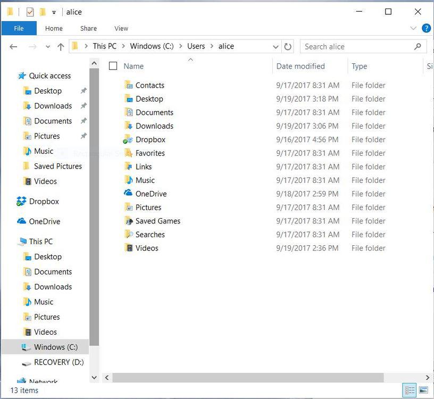The width and height of the screenshot is (434, 399).
Task: Open the Saved Games folder
Action: [x=157, y=221]
